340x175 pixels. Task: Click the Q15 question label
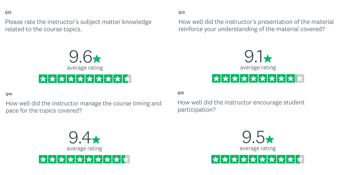(x=181, y=93)
